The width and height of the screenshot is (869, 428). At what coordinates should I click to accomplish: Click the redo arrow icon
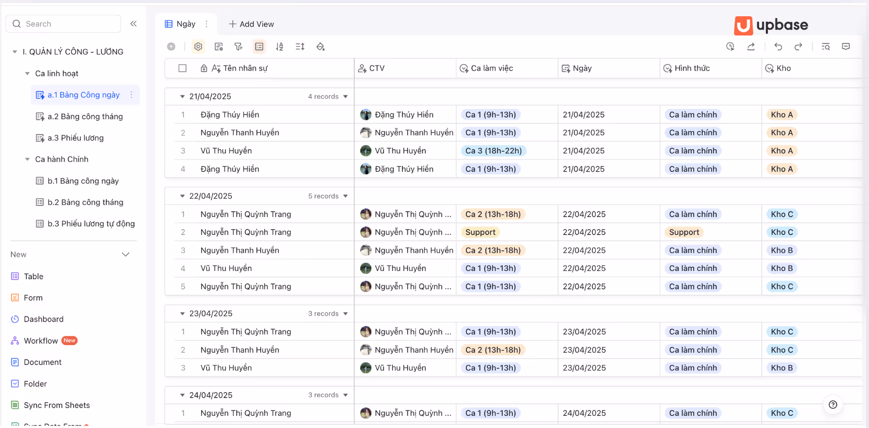coord(798,46)
